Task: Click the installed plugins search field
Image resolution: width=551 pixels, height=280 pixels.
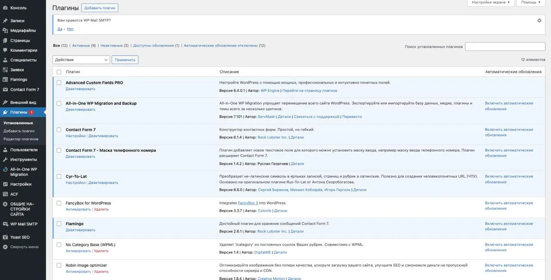Action: (505, 46)
